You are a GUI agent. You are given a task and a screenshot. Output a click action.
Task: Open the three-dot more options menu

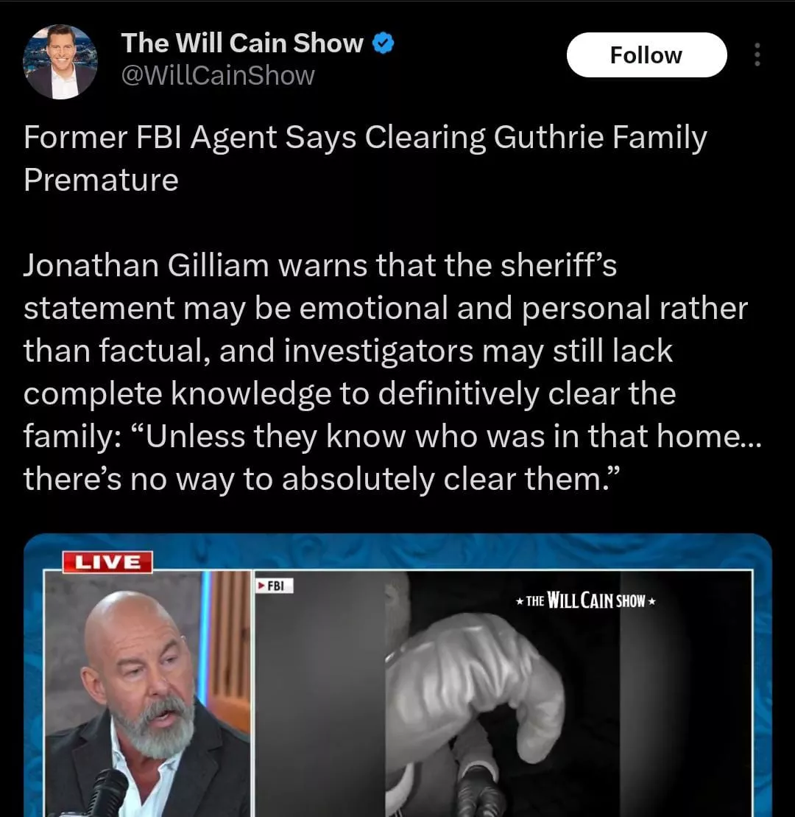tap(757, 55)
